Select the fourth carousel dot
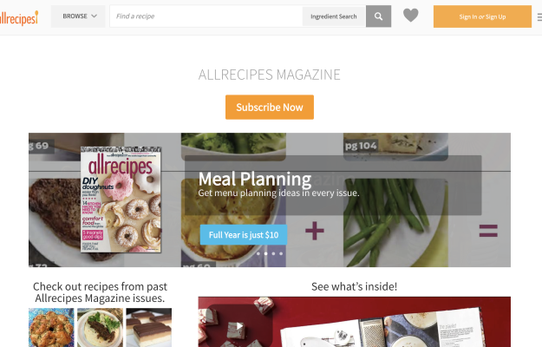This screenshot has height=347, width=542. coord(281,253)
